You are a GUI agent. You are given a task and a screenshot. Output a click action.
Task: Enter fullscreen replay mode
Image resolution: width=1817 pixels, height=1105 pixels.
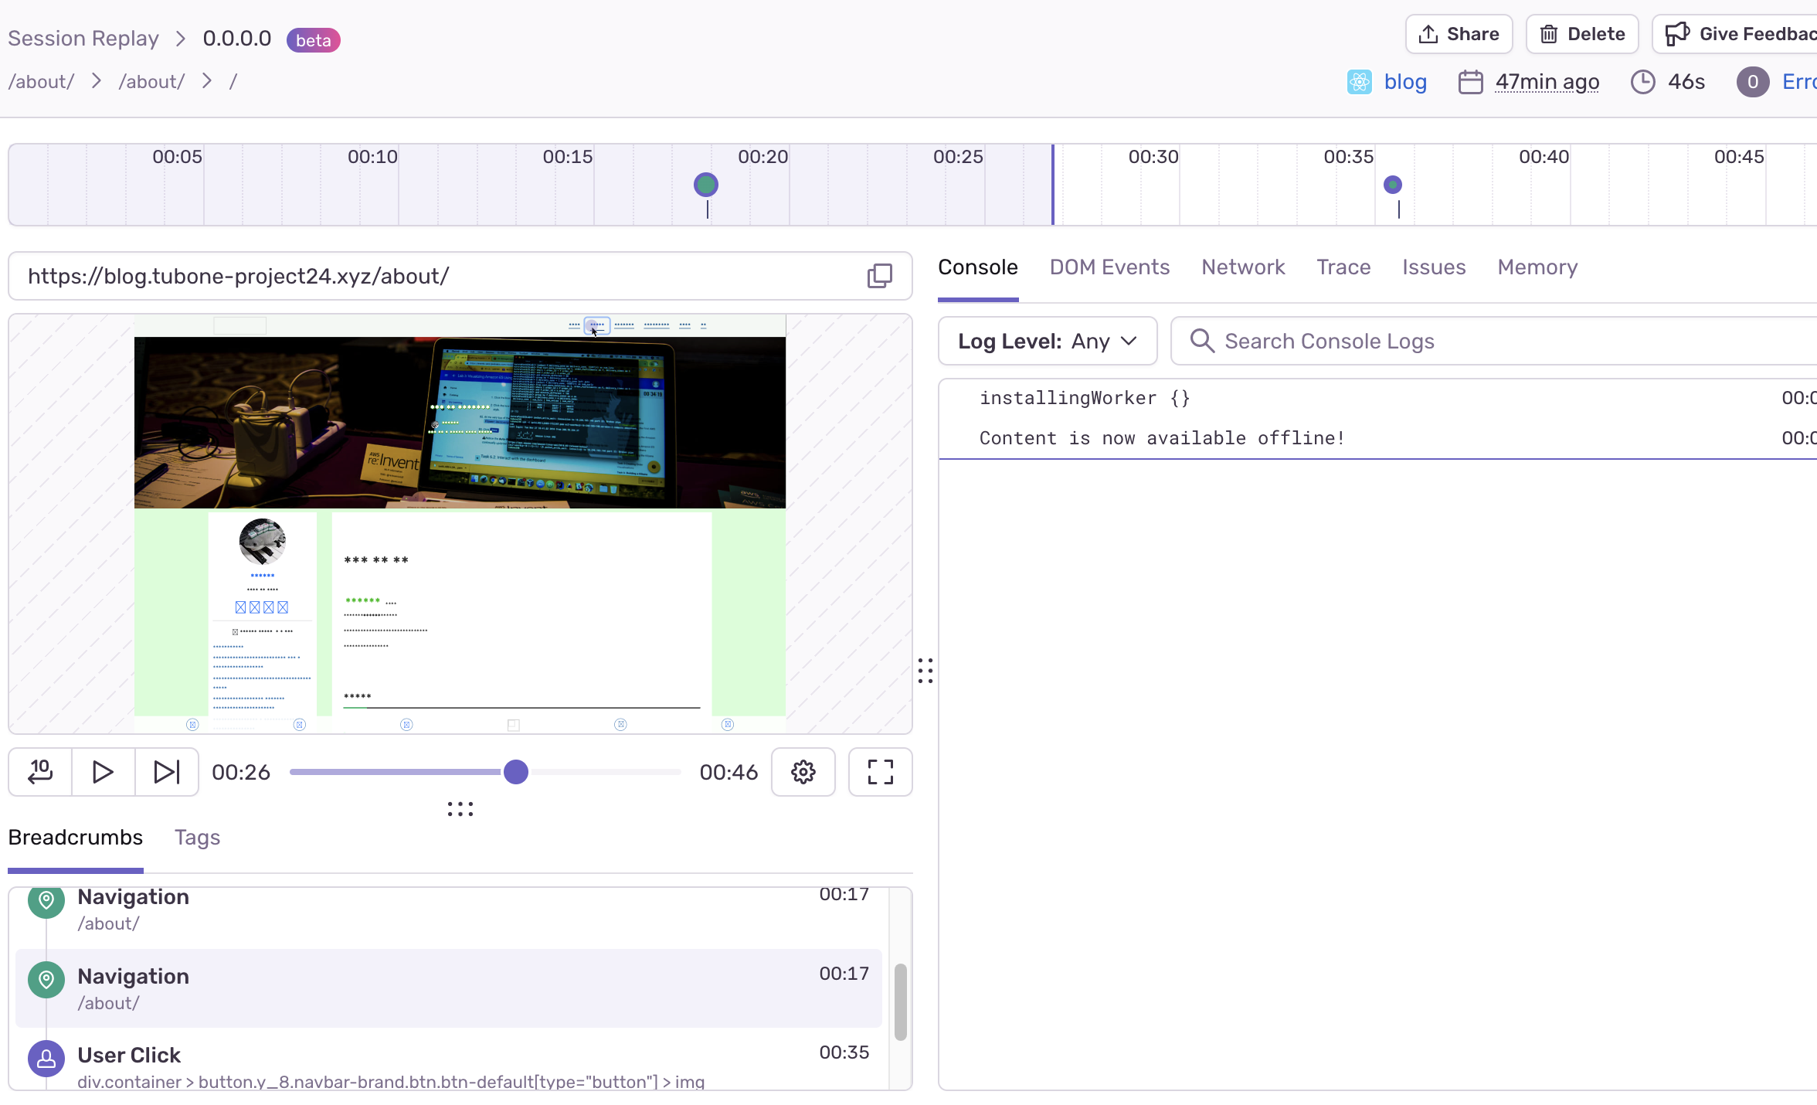pyautogui.click(x=880, y=771)
